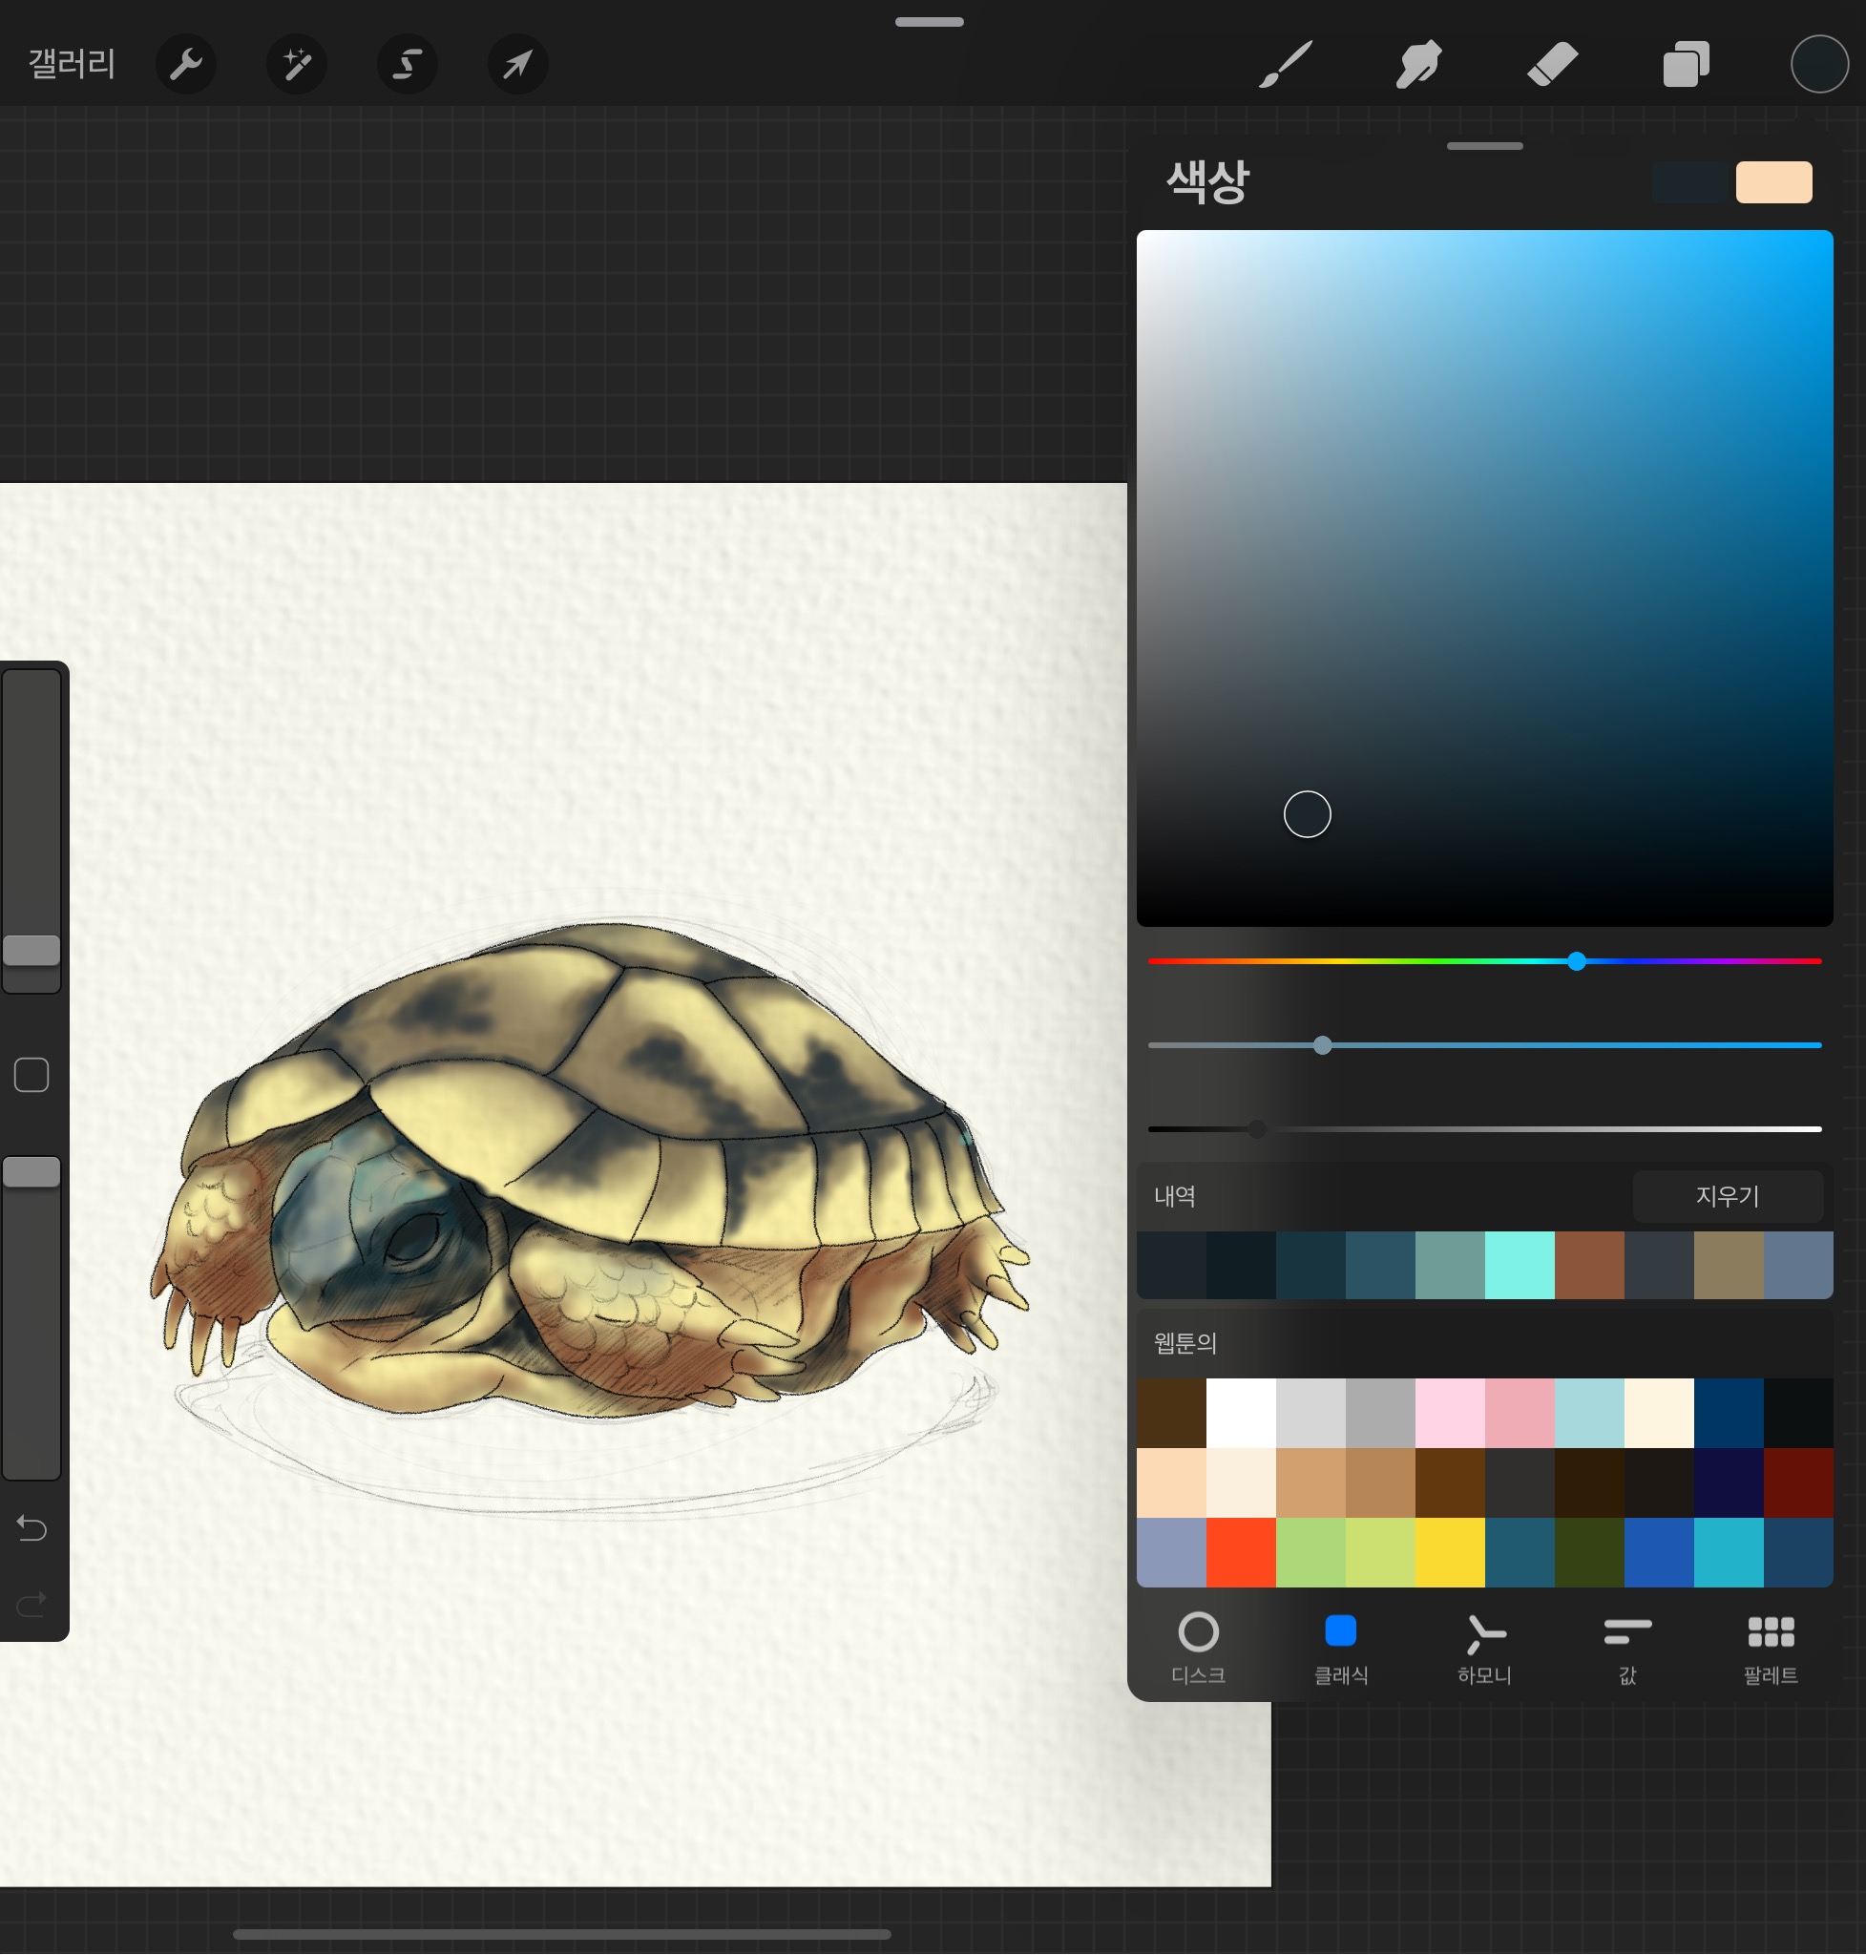
Task: Open the 팔레트 tab
Action: coord(1771,1649)
